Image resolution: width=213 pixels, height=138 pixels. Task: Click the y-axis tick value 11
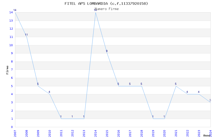[11, 37]
